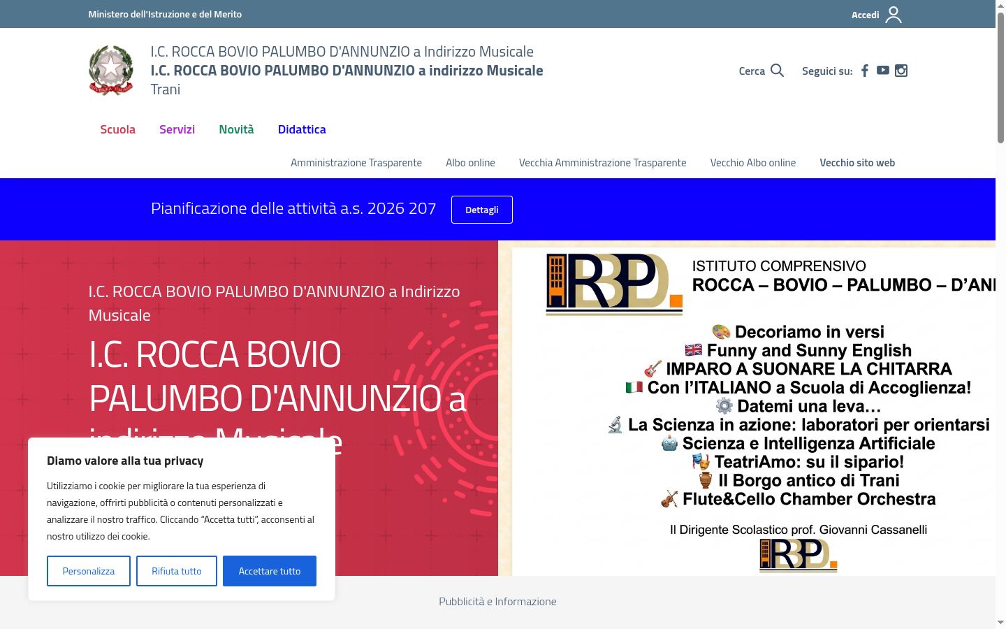1006x629 pixels.
Task: Click Rifiuta tutto in cookie dialog
Action: (177, 571)
